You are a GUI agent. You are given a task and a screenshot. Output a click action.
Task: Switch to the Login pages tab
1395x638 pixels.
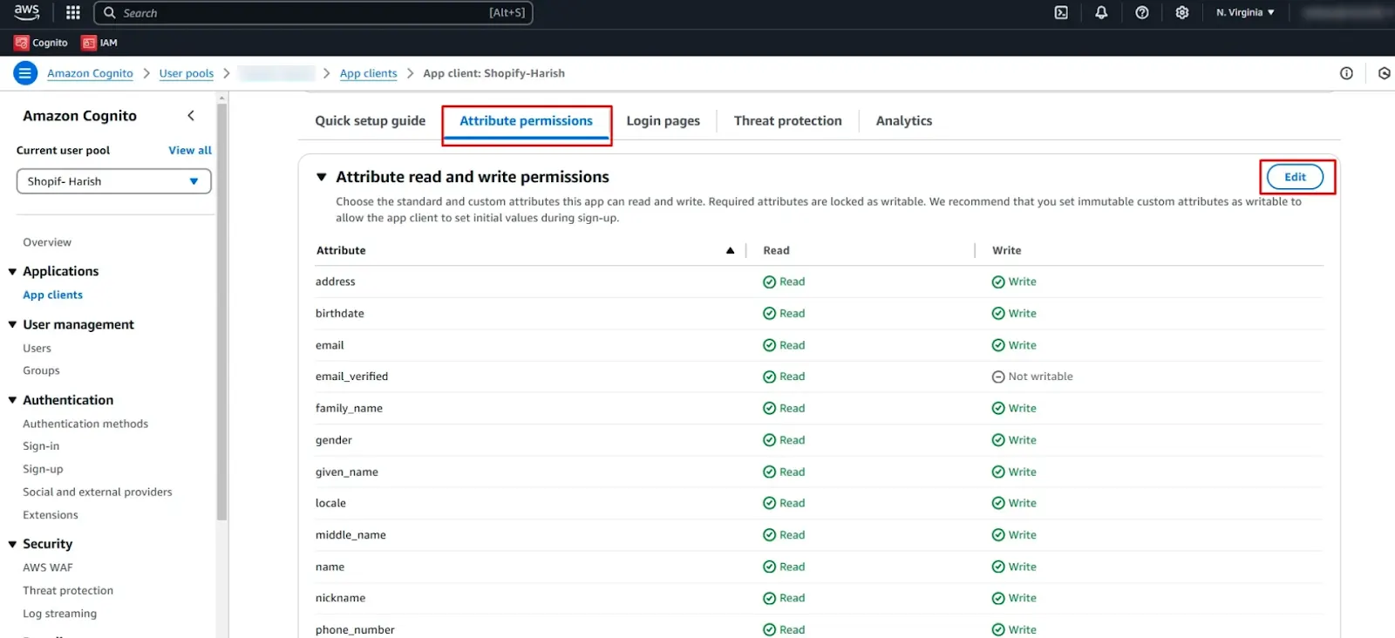click(x=663, y=121)
